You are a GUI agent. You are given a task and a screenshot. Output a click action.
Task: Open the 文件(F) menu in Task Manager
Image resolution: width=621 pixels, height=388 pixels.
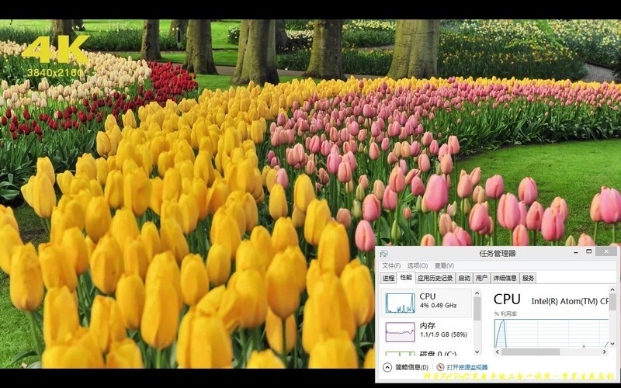tap(391, 265)
